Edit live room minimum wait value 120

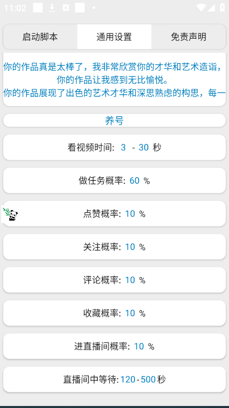[128, 380]
